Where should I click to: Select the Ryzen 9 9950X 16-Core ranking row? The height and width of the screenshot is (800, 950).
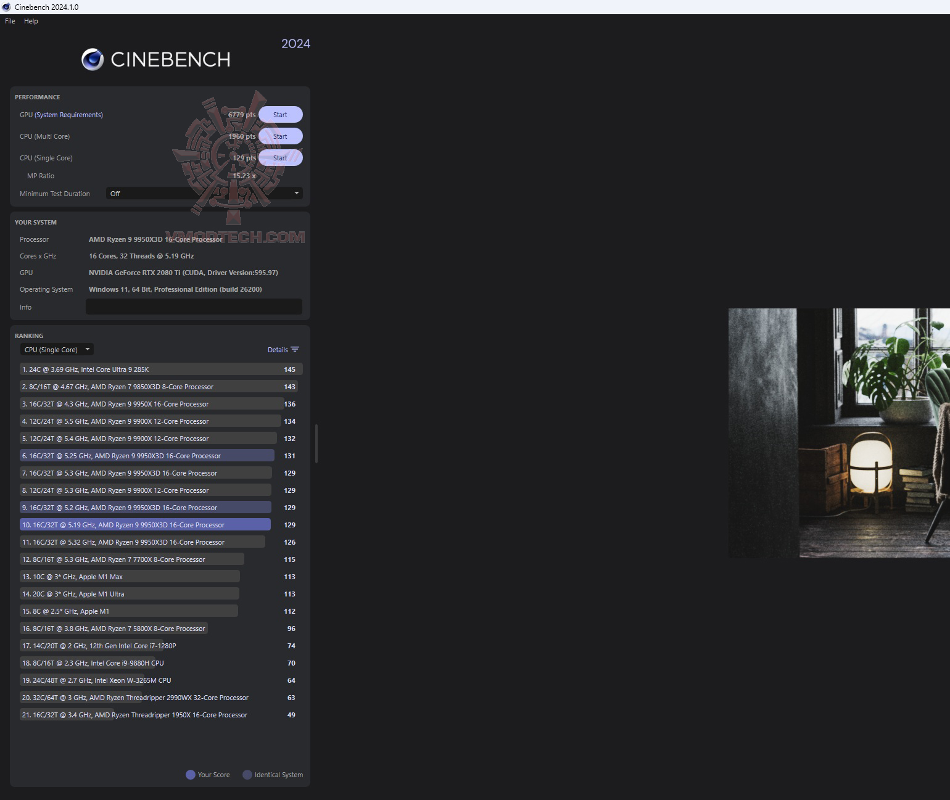(x=161, y=404)
